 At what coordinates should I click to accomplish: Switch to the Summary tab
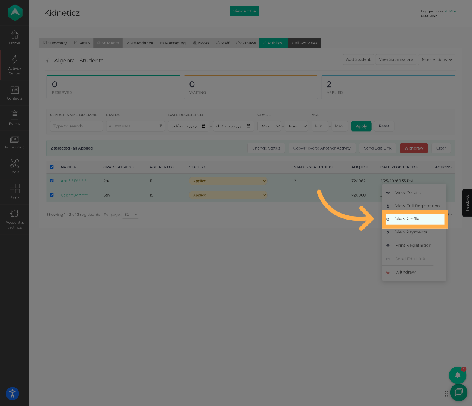[x=55, y=43]
